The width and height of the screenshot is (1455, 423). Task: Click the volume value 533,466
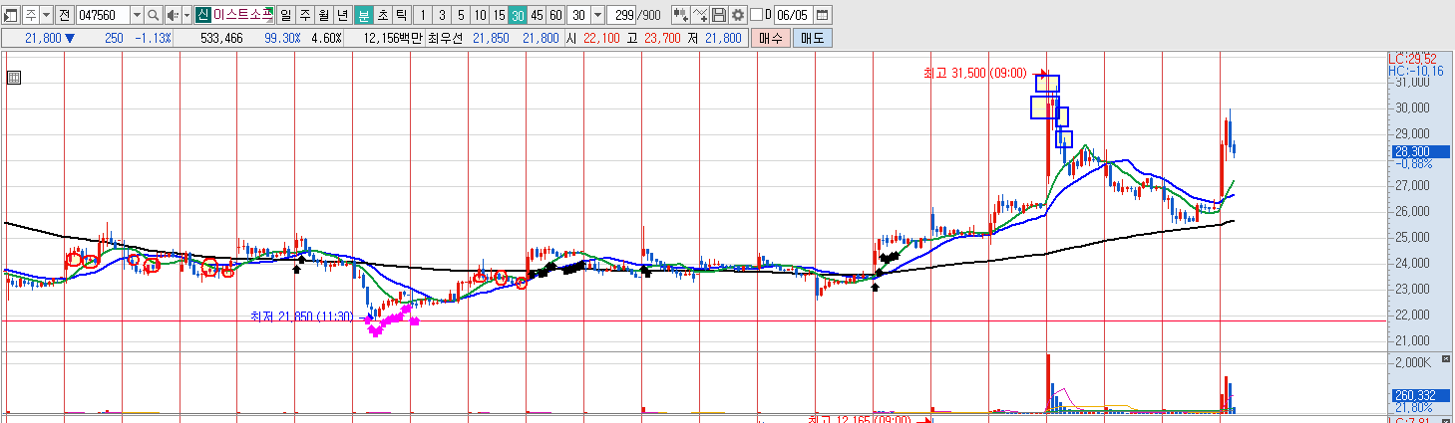click(x=221, y=38)
